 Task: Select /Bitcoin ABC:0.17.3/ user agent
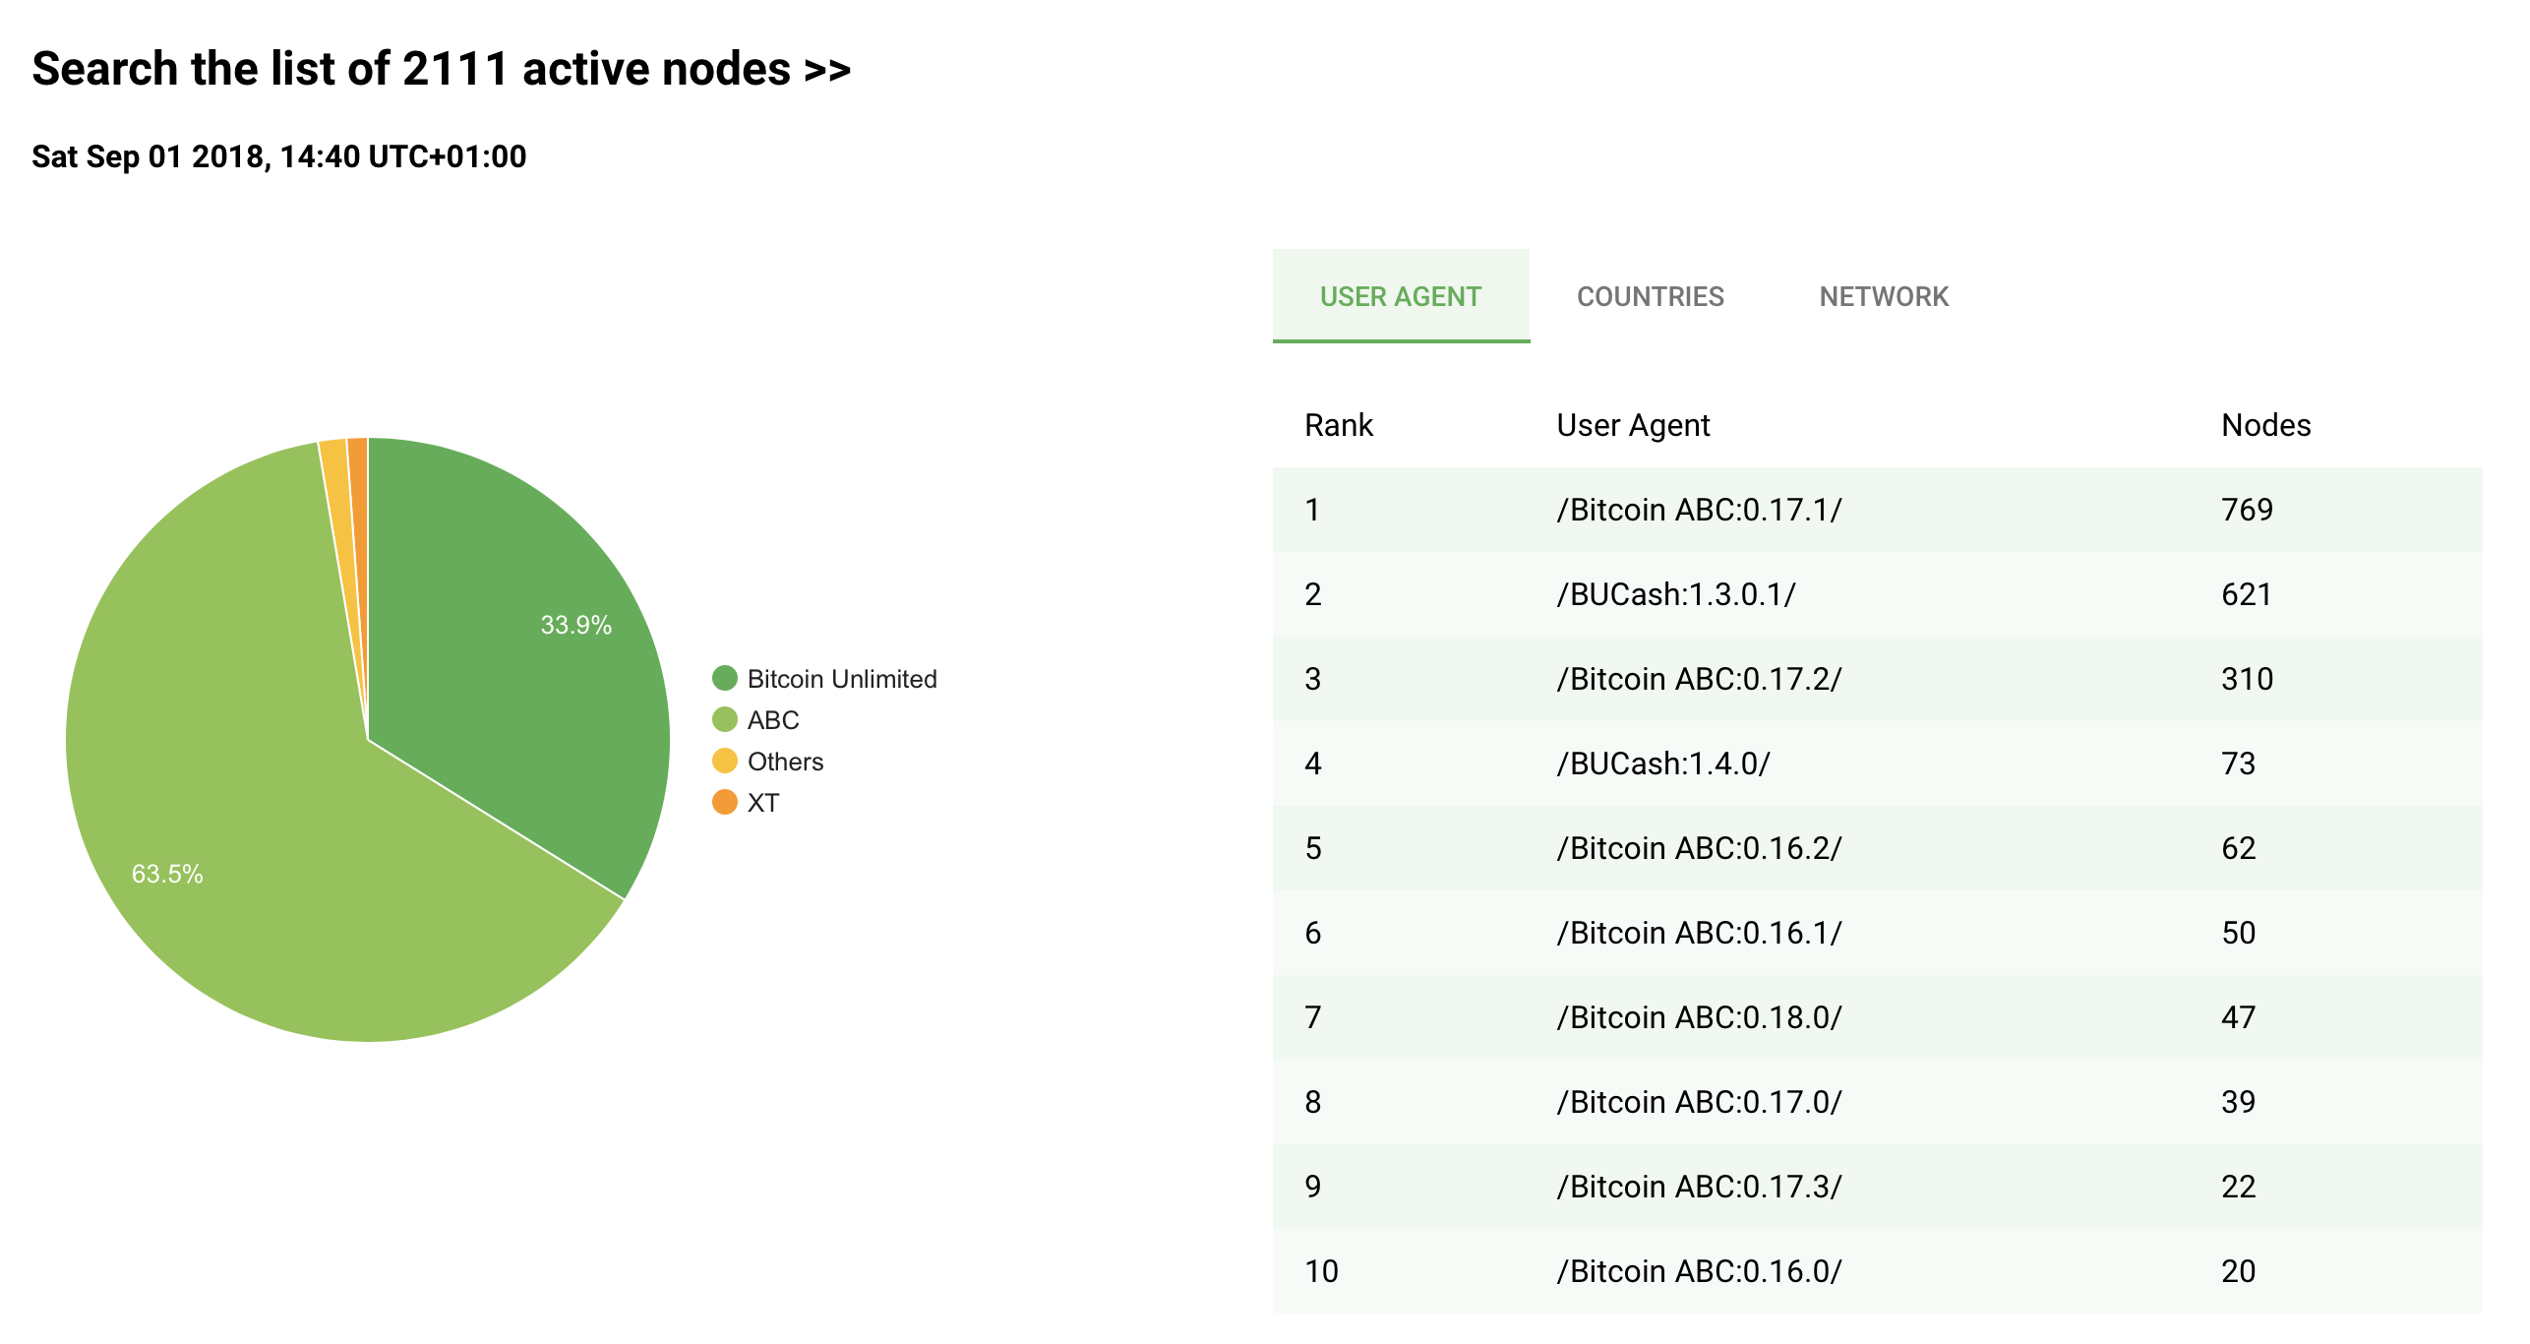(x=1699, y=1187)
